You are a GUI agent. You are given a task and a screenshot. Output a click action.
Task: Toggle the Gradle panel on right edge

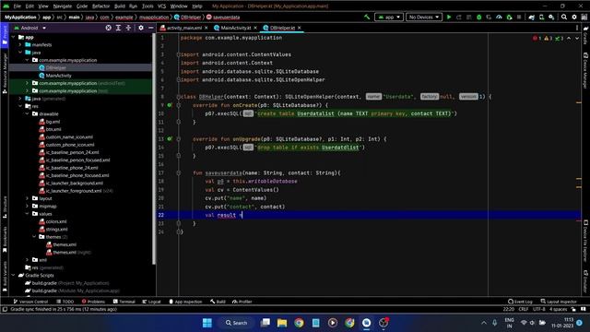585,35
